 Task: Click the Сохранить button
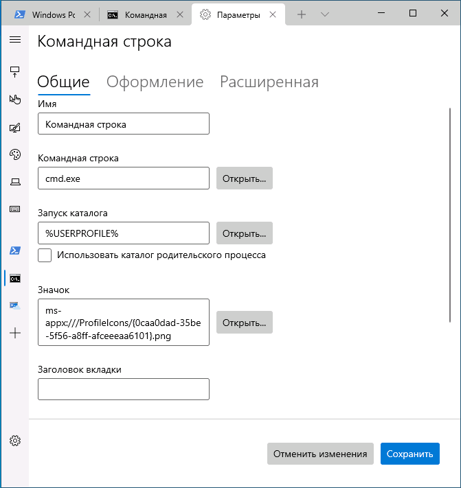point(410,454)
